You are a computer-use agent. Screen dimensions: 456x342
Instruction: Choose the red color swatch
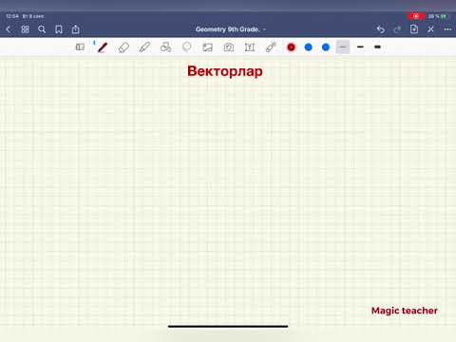[291, 47]
